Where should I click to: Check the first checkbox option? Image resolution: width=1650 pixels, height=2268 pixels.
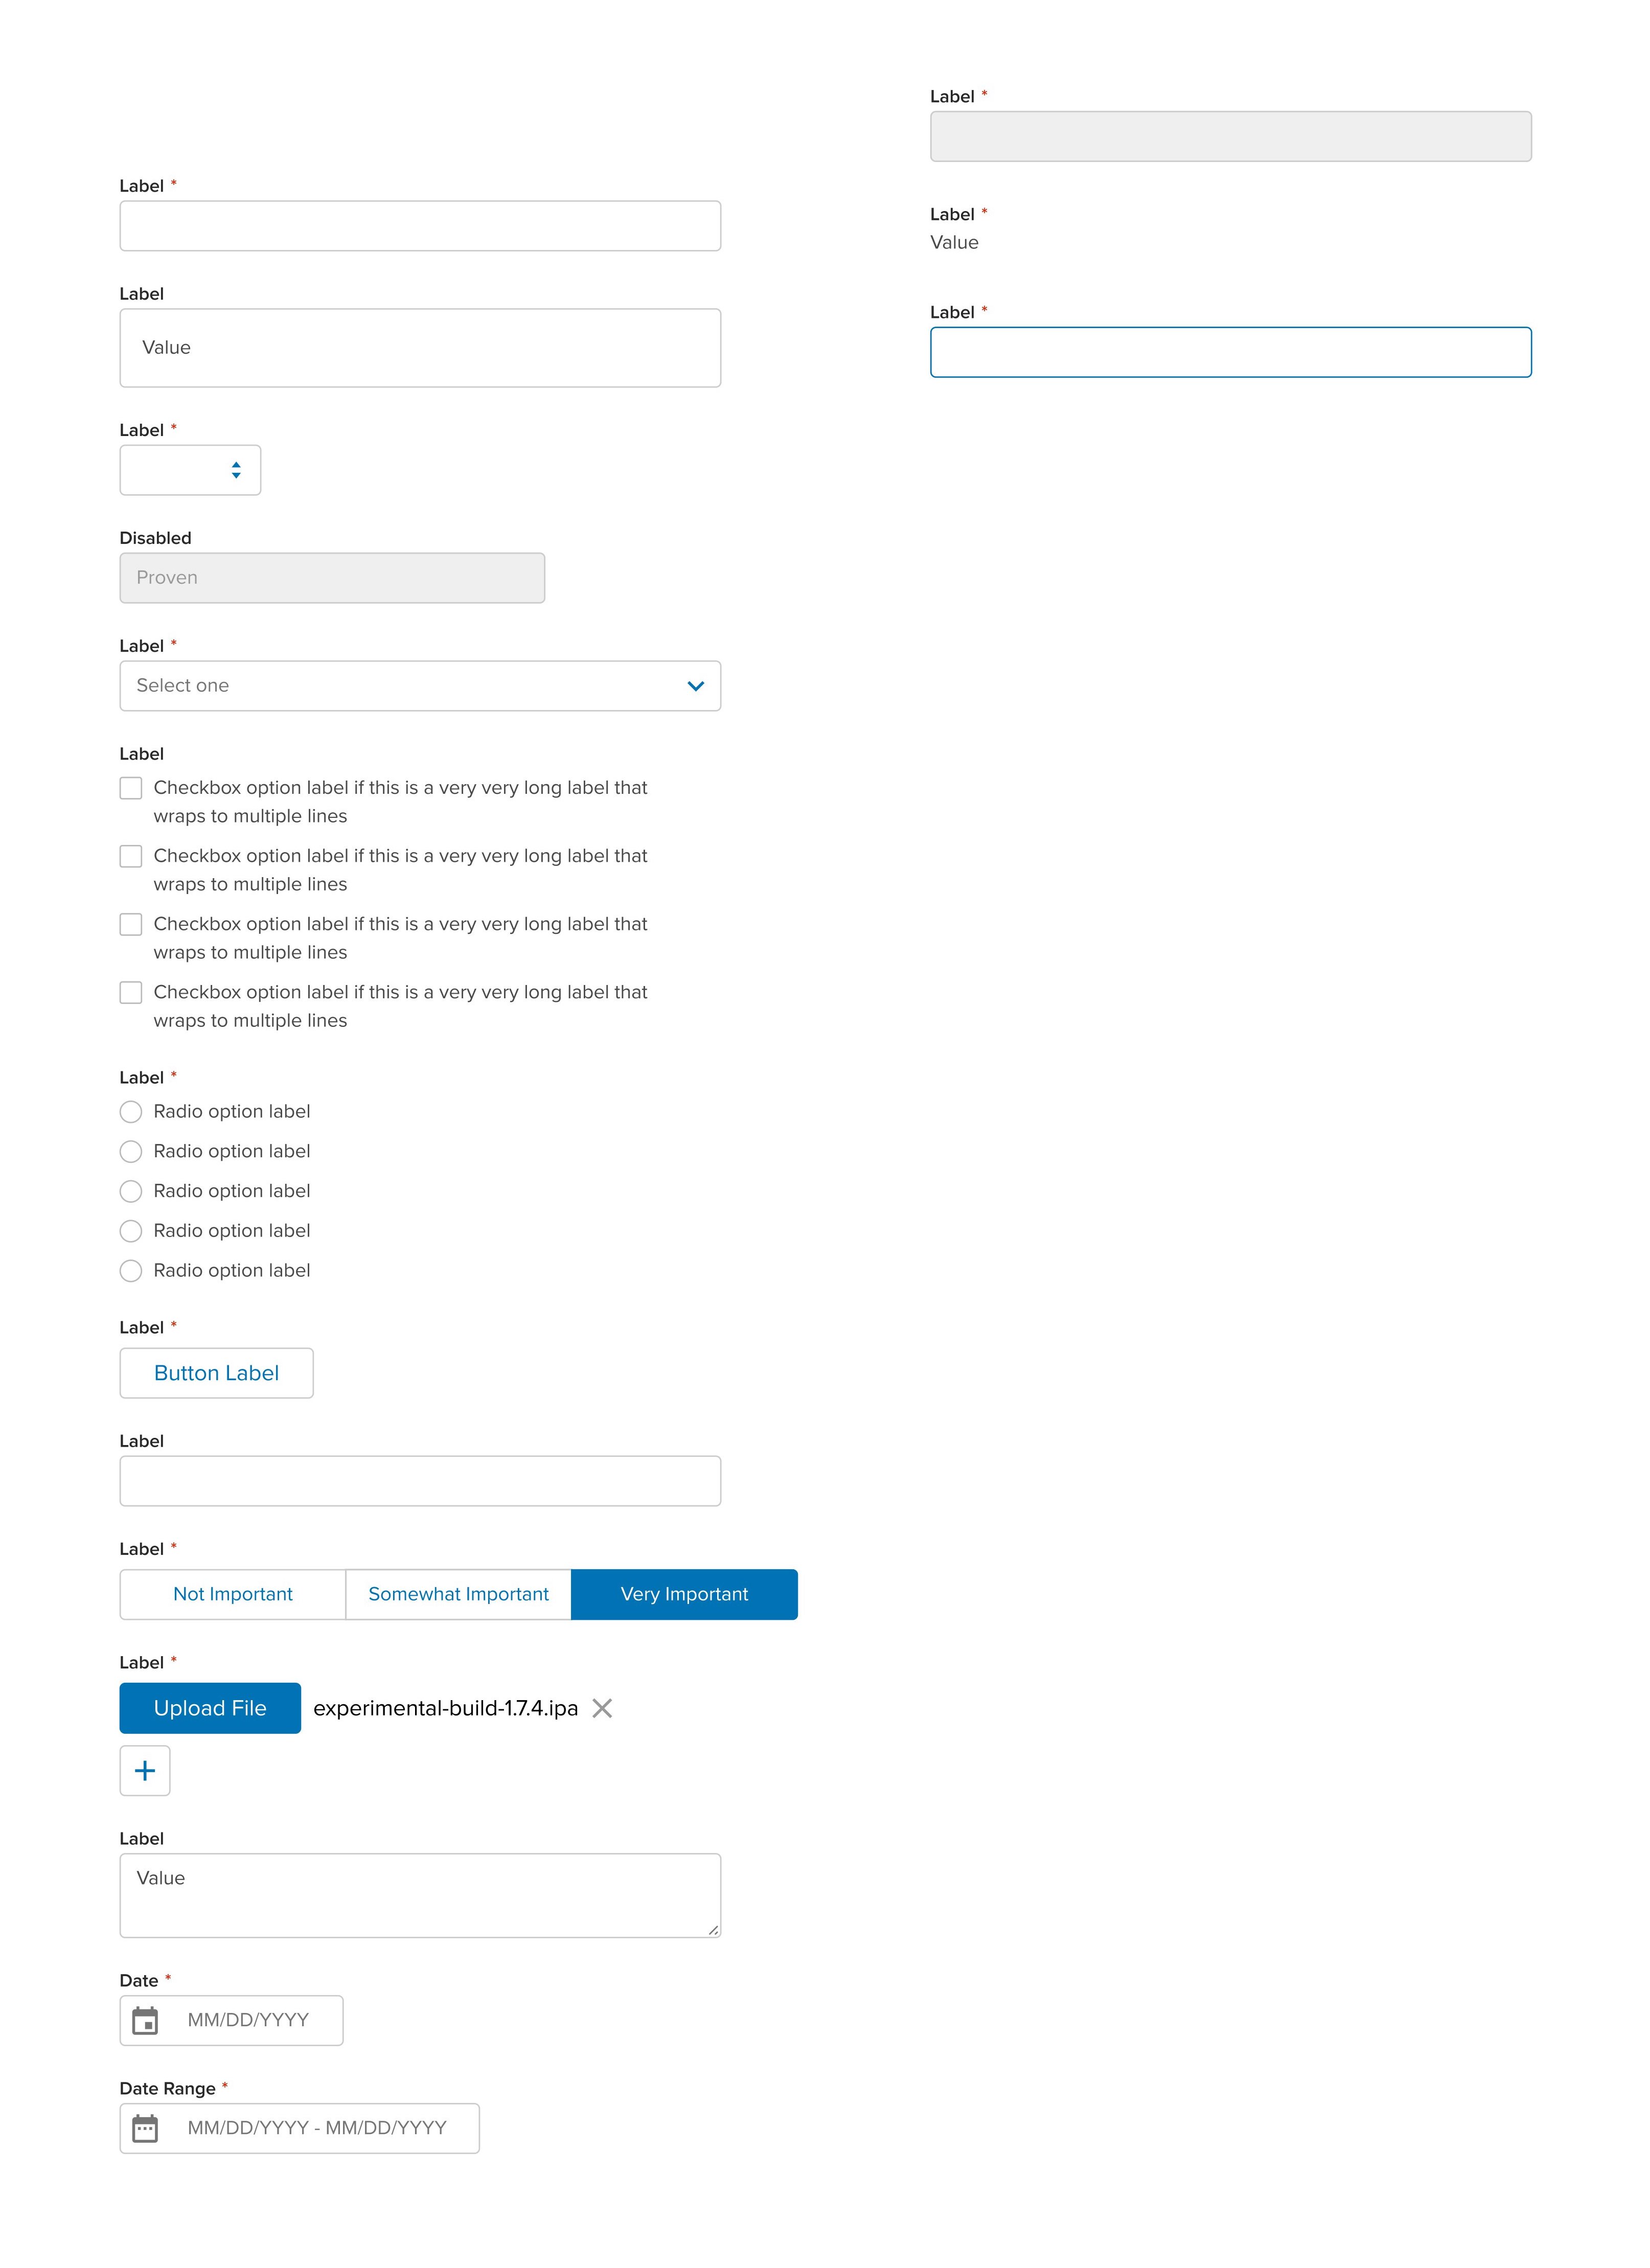[131, 788]
